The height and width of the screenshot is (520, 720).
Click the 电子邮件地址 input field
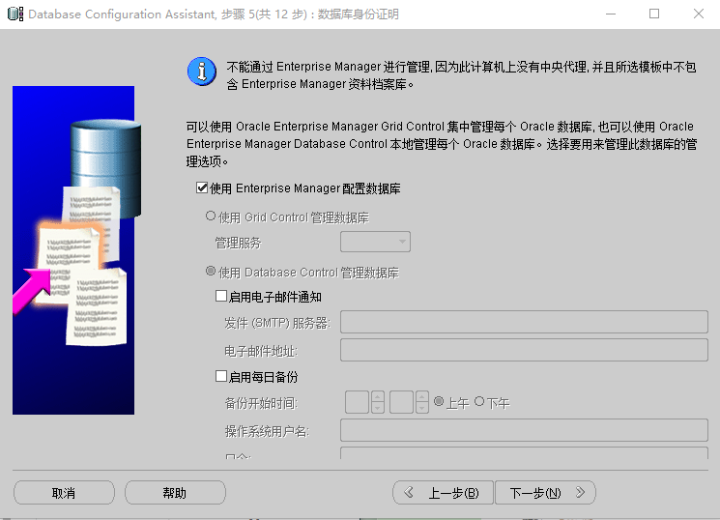coord(524,350)
